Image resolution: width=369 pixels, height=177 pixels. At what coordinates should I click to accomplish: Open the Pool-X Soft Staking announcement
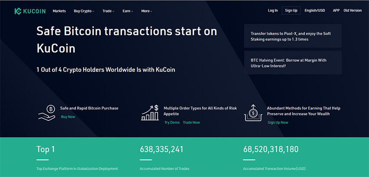293,36
